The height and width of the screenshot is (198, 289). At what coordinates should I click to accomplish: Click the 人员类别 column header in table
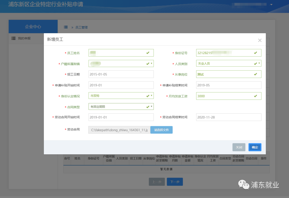click(x=122, y=158)
